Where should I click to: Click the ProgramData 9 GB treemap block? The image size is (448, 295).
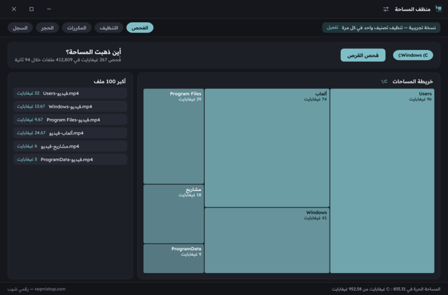[173, 259]
